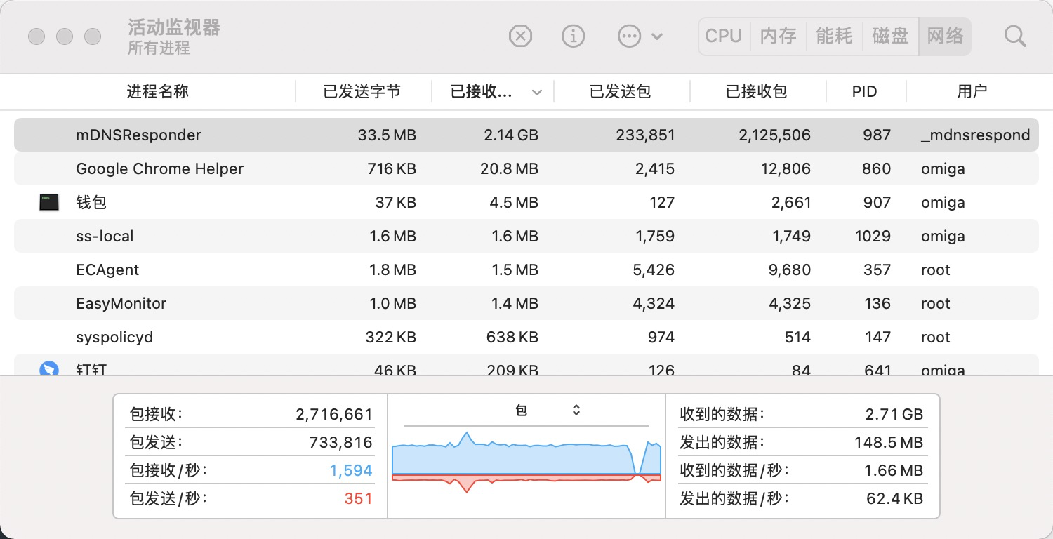Click the search magnifier icon
1053x539 pixels.
pyautogui.click(x=1015, y=36)
